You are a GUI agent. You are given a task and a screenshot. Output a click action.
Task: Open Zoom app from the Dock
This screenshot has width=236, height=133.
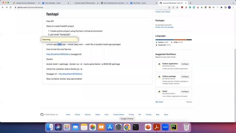tap(165, 127)
